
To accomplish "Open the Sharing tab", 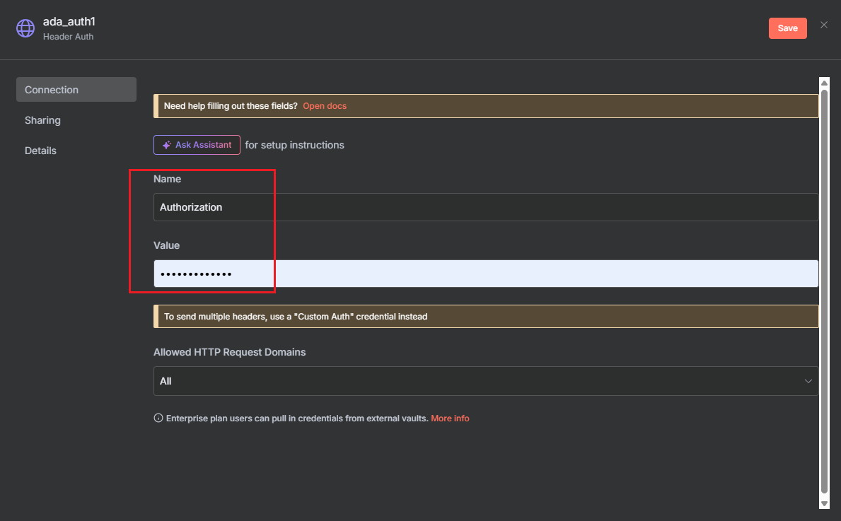I will [x=43, y=120].
